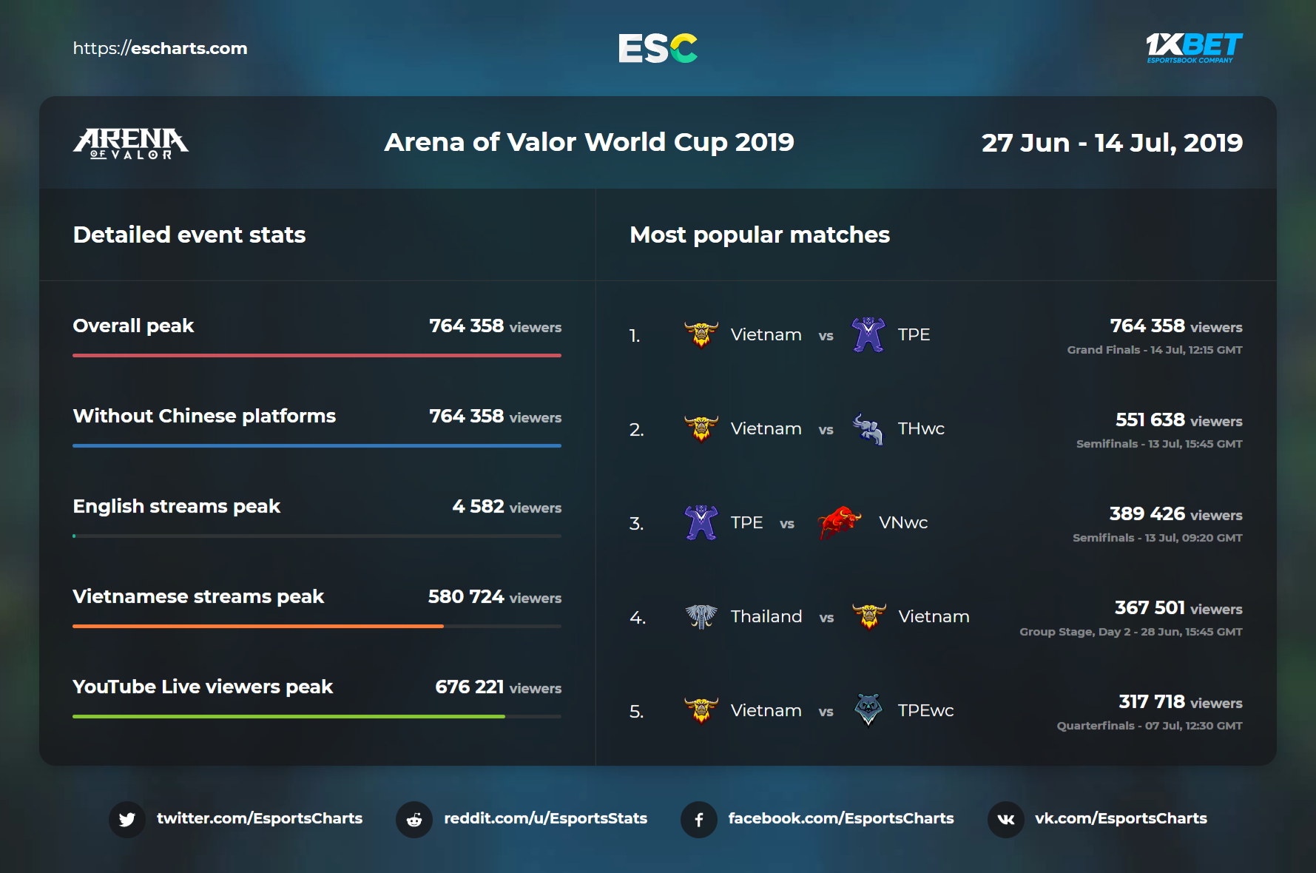1316x873 pixels.
Task: Click the ESC logo at top
Action: click(x=658, y=49)
